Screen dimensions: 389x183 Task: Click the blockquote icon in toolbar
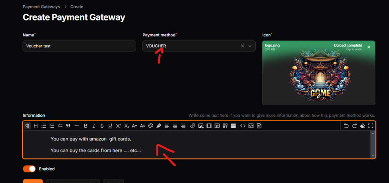[x=68, y=126]
